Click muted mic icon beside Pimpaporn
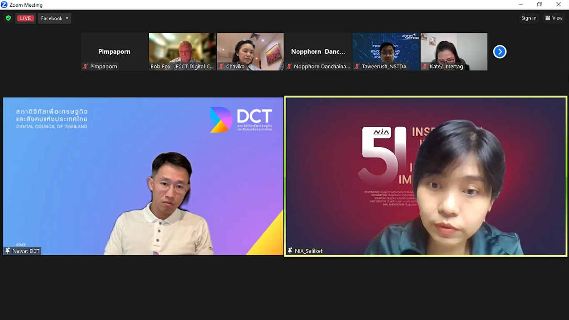 click(x=85, y=67)
